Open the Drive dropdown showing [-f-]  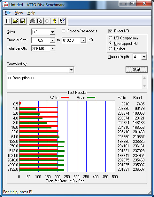[52, 32]
